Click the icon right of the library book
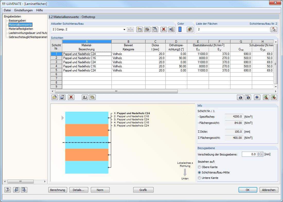 [x=93, y=97]
